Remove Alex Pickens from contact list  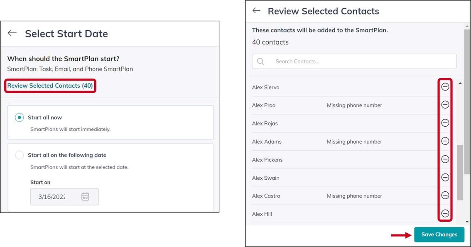(x=445, y=159)
